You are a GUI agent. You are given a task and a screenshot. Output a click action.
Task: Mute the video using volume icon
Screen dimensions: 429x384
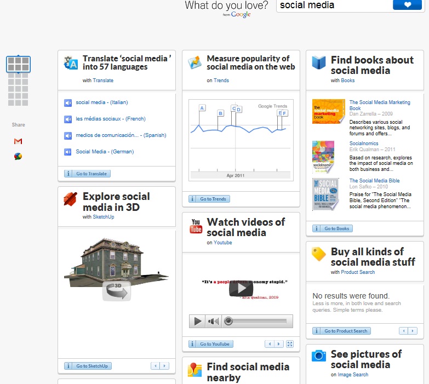pos(214,321)
